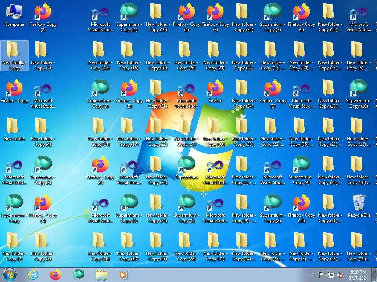Select the Supermium - Copy (5) shortcut
Viewport: 377px width, 282px height.
(x=129, y=209)
